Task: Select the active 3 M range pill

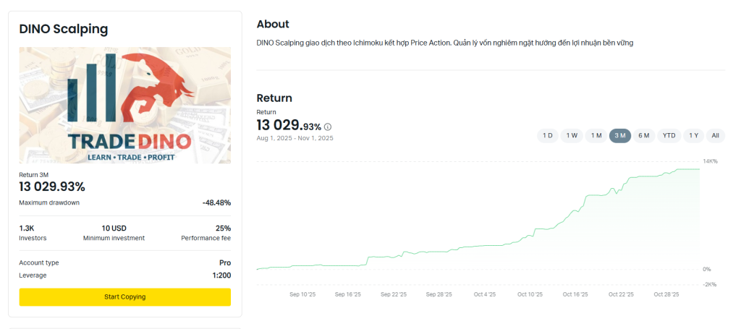Action: pos(620,135)
